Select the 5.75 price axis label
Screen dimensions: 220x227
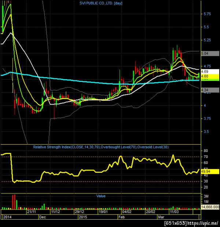(207, 14)
